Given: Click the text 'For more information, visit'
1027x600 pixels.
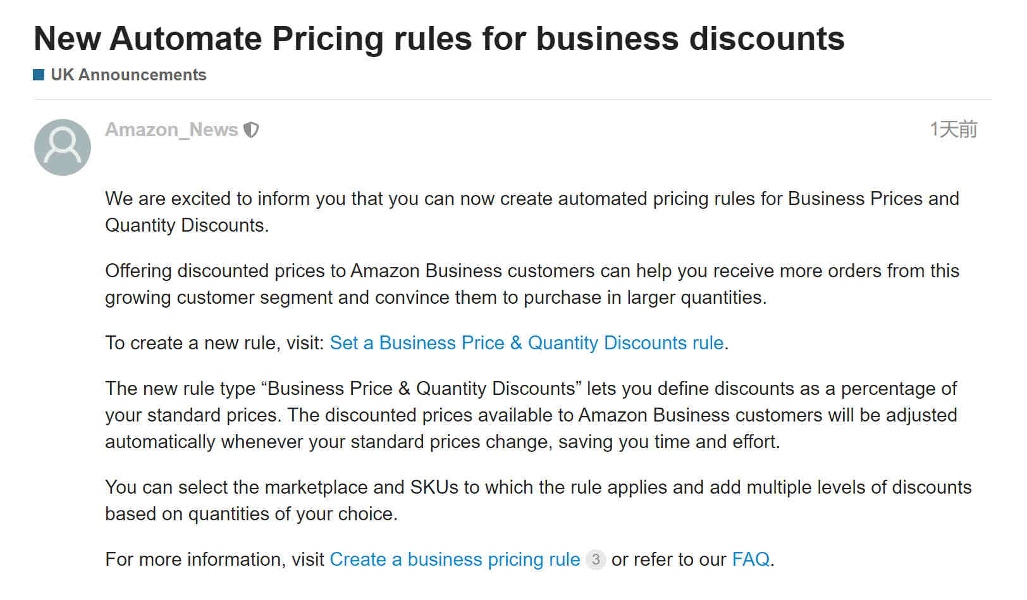Looking at the screenshot, I should [214, 559].
